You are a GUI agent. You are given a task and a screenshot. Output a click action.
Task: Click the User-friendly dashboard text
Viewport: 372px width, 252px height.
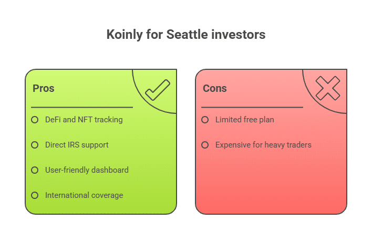tap(87, 170)
